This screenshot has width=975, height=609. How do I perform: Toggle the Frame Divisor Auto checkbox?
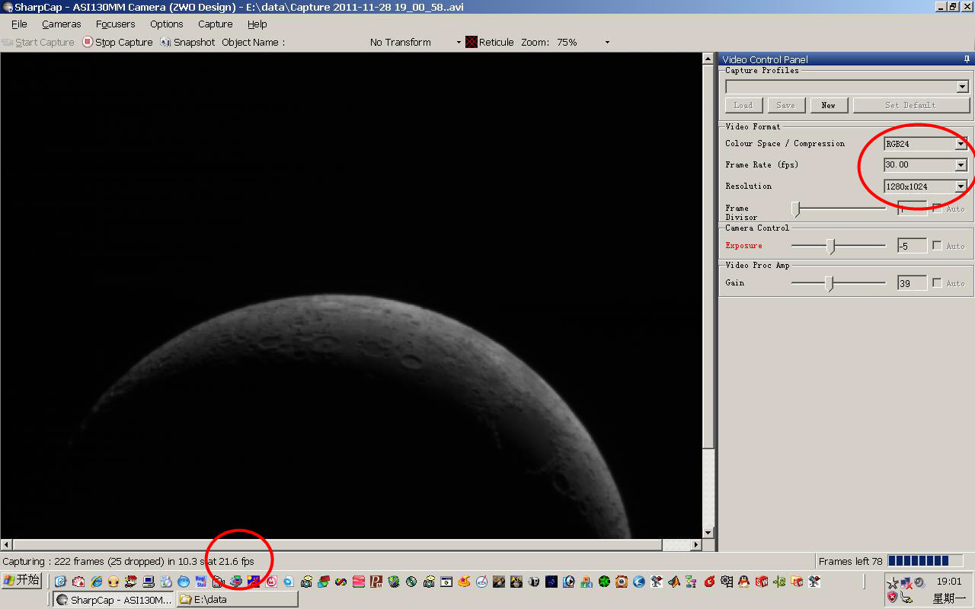pyautogui.click(x=937, y=208)
